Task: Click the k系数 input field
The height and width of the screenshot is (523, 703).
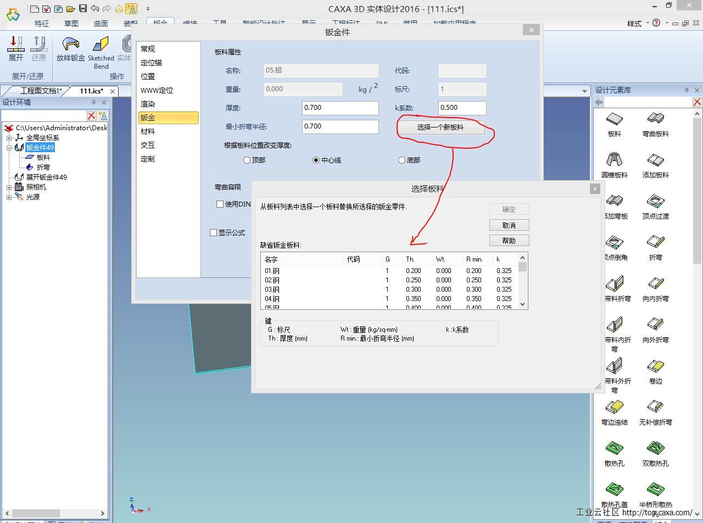Action: [x=462, y=108]
